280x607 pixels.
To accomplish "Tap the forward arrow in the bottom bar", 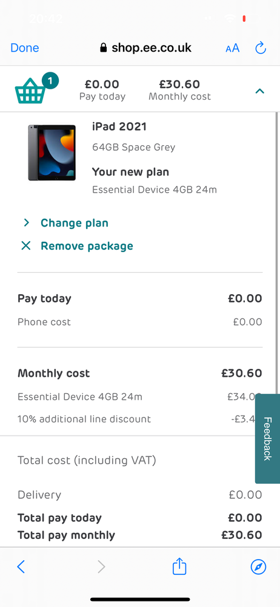I will [101, 567].
